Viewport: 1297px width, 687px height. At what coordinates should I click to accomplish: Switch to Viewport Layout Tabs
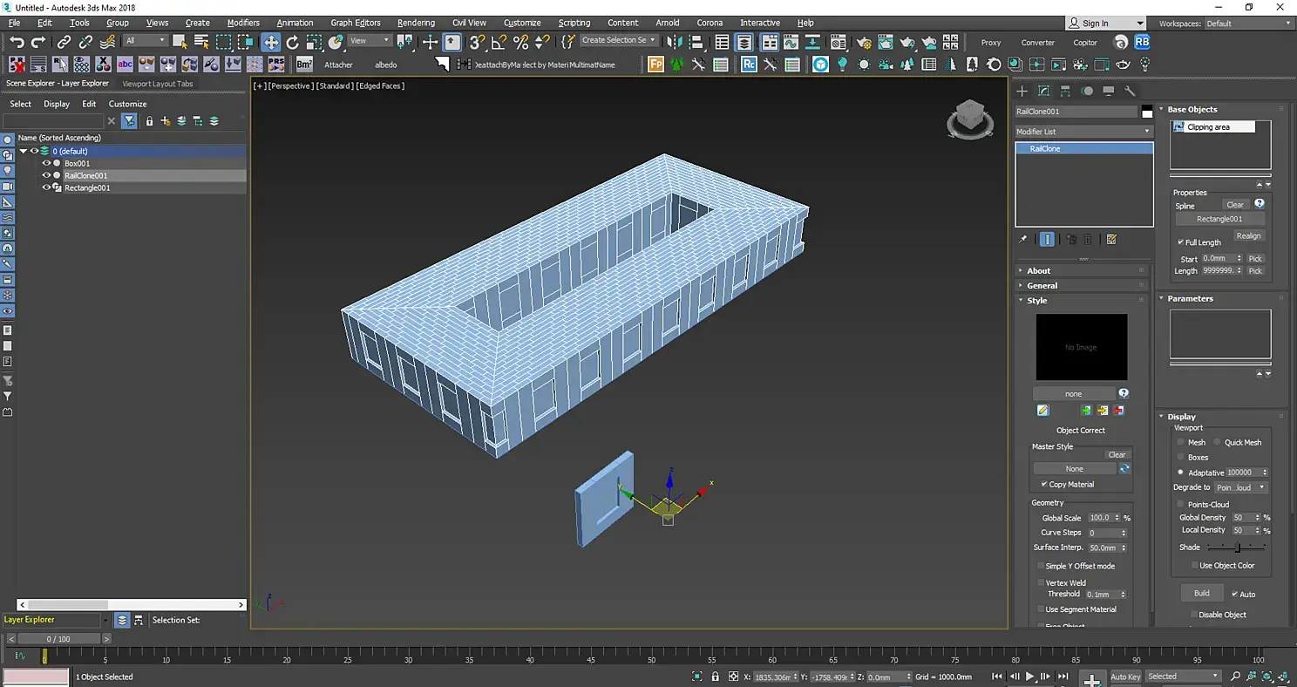158,84
